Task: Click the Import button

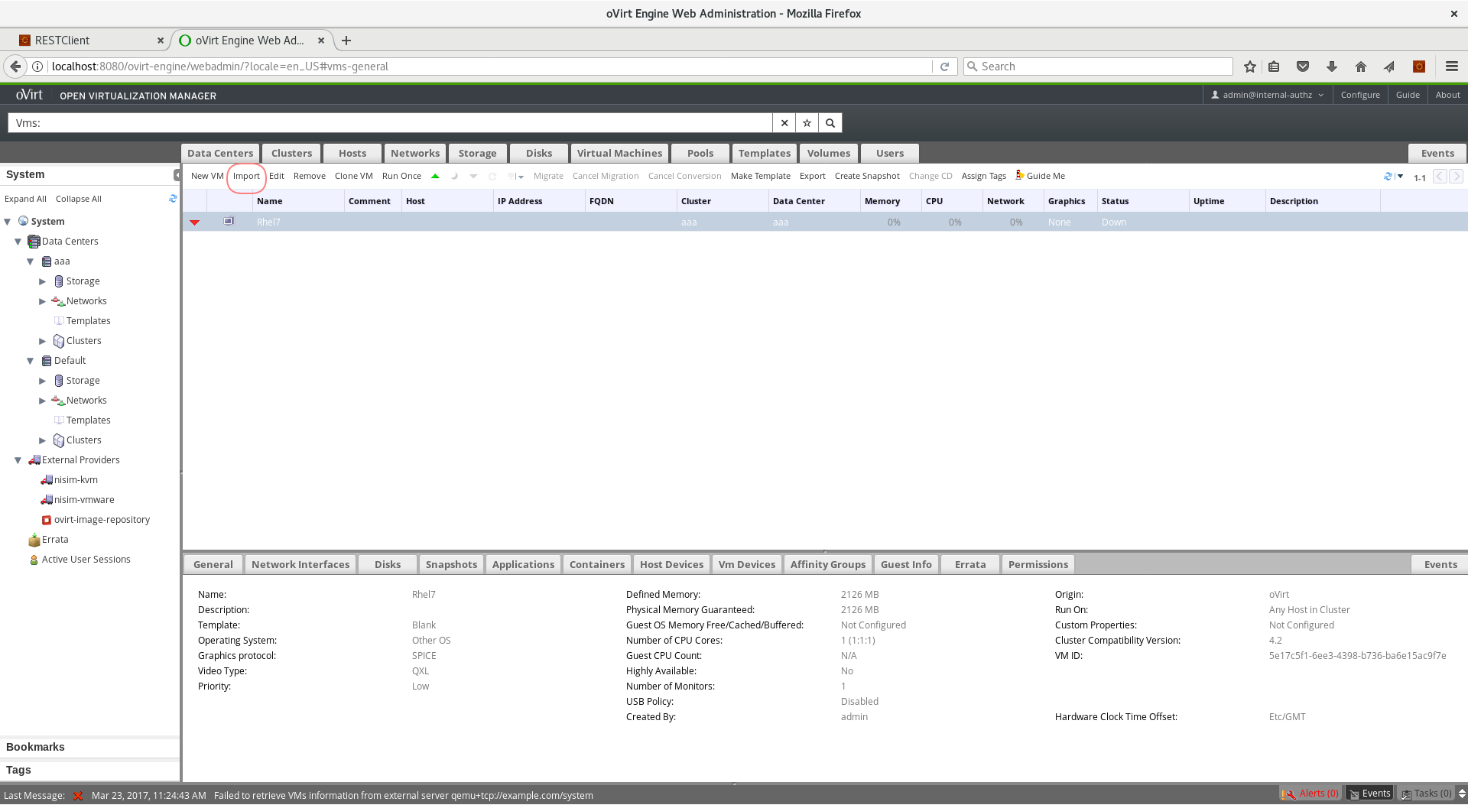Action: click(246, 176)
